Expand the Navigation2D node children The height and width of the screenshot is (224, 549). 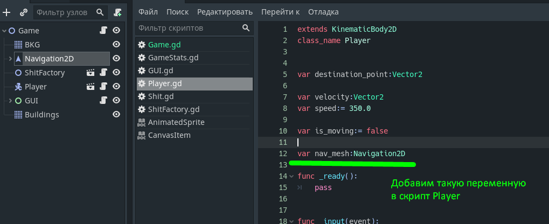pos(10,59)
